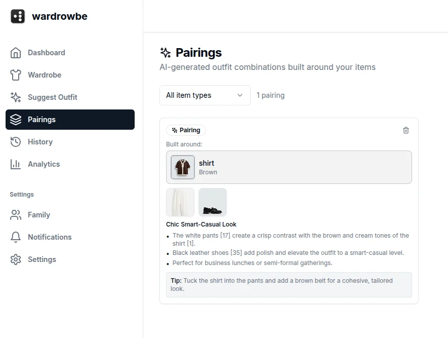
Task: Open the black shoes thumbnail
Action: (x=213, y=202)
